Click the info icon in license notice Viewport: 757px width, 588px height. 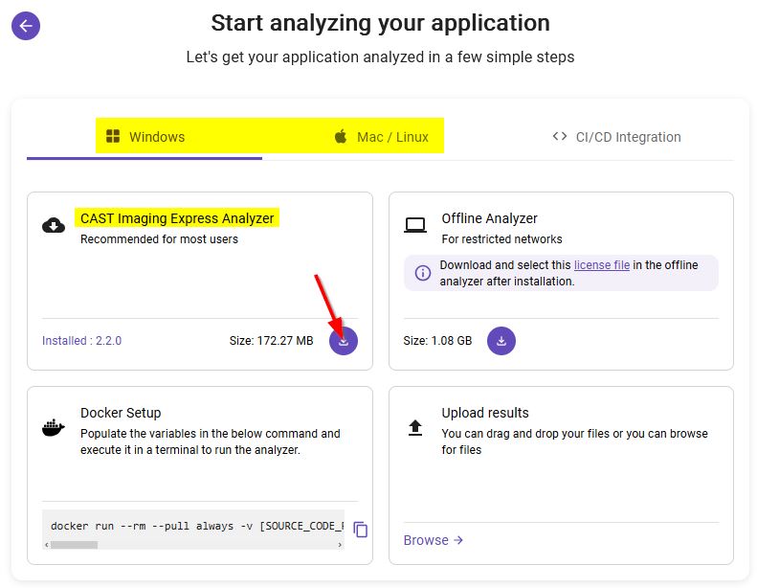[x=422, y=273]
